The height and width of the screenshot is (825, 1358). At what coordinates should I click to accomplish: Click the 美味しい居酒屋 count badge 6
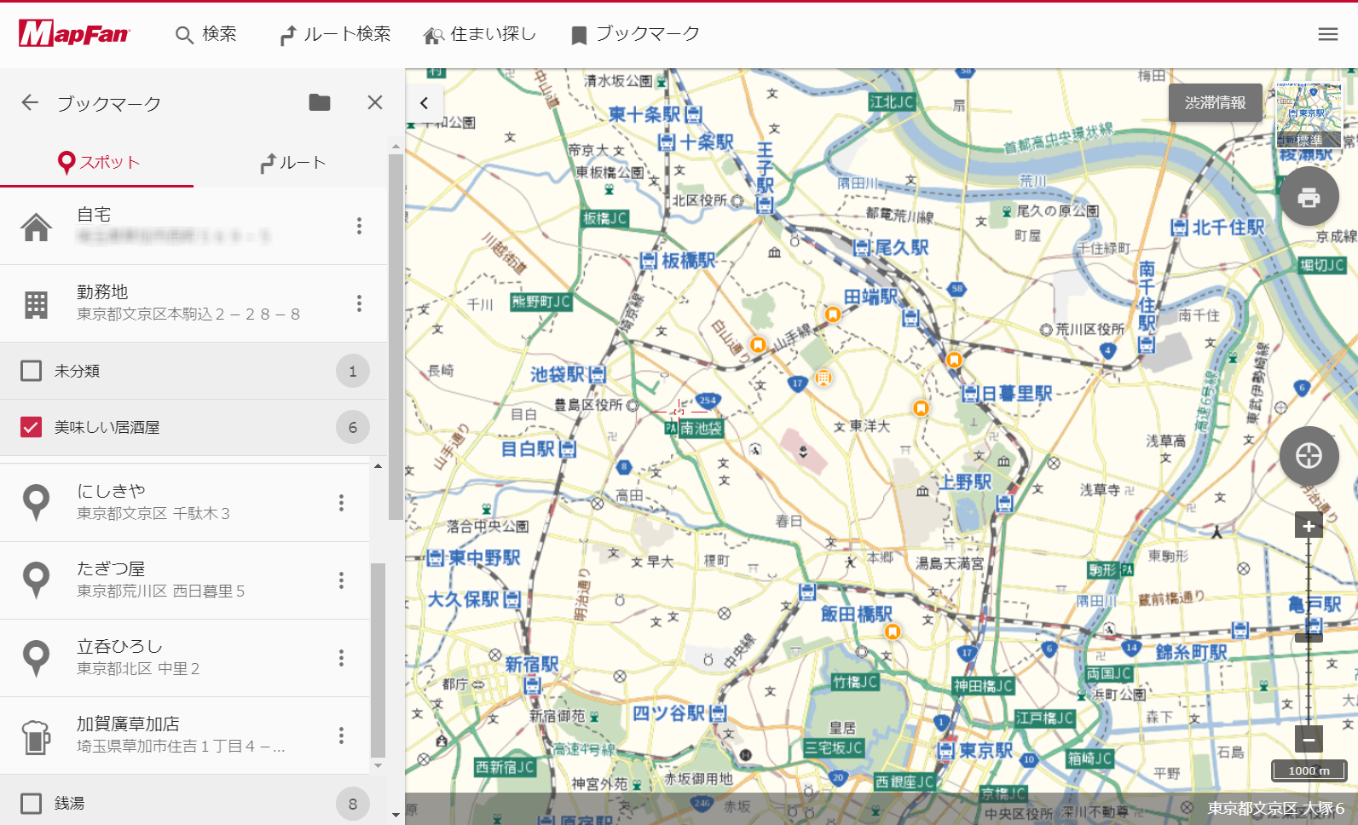[353, 427]
